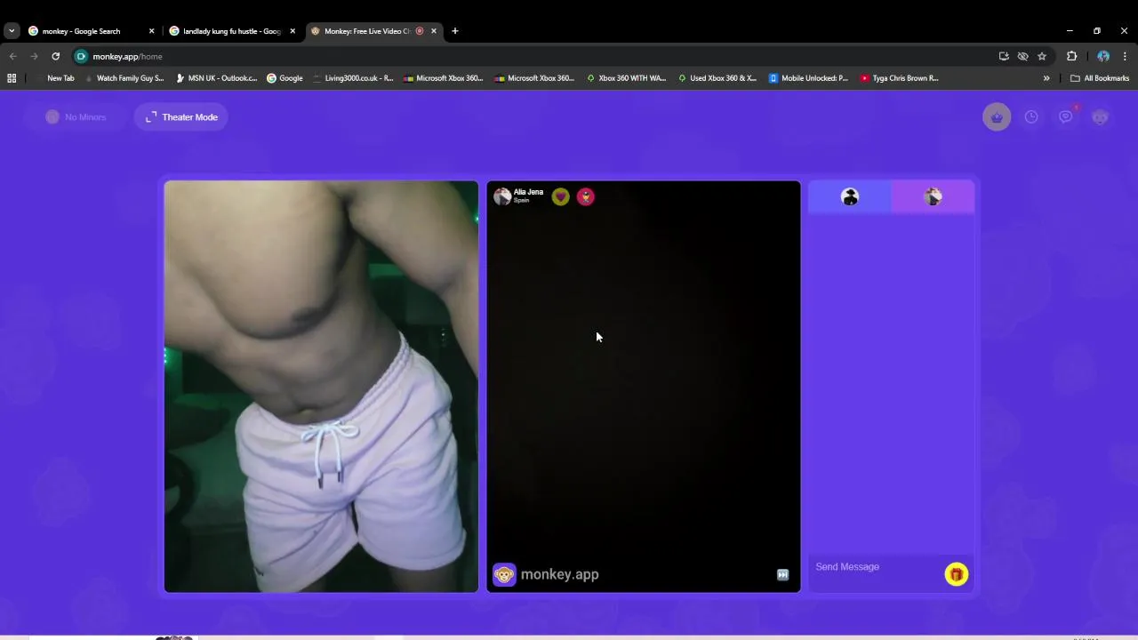Expand hidden bookmarks with the double chevron

click(1046, 78)
